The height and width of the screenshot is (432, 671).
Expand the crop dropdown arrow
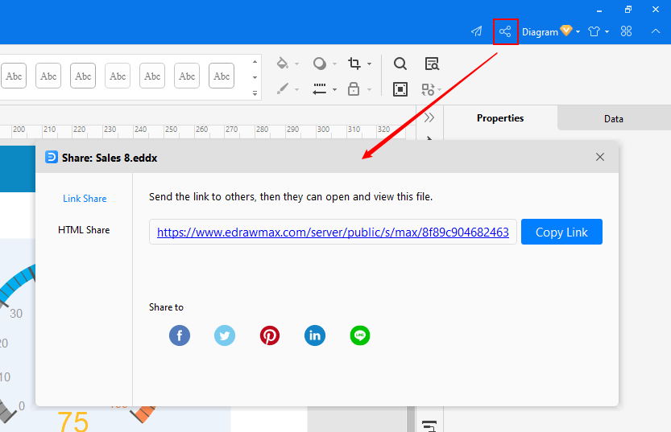[369, 64]
